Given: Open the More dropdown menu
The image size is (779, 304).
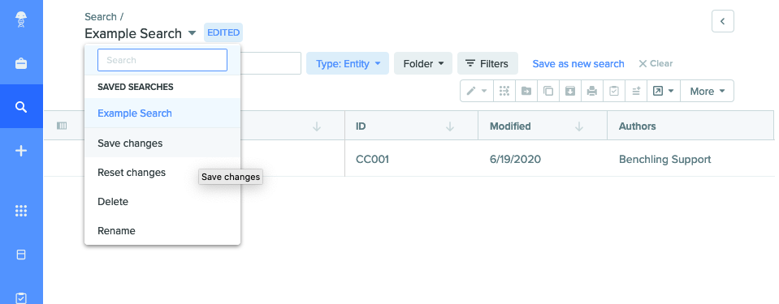Looking at the screenshot, I should click(x=708, y=92).
